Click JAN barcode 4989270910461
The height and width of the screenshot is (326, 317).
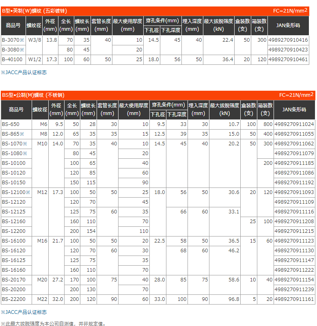pyautogui.click(x=288, y=60)
